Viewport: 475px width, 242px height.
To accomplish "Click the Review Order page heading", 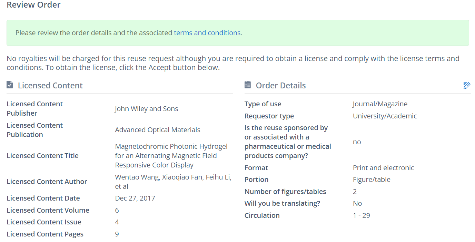I will pos(33,5).
